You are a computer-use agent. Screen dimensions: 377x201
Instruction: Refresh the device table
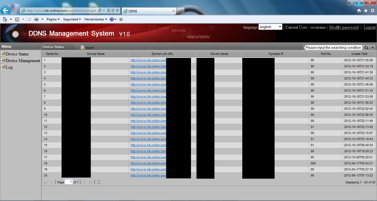tap(99, 182)
